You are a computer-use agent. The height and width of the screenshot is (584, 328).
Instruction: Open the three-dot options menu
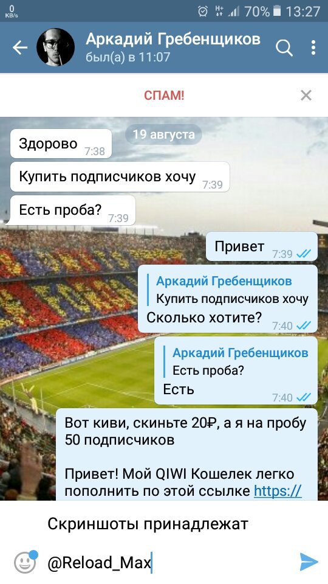tap(313, 47)
